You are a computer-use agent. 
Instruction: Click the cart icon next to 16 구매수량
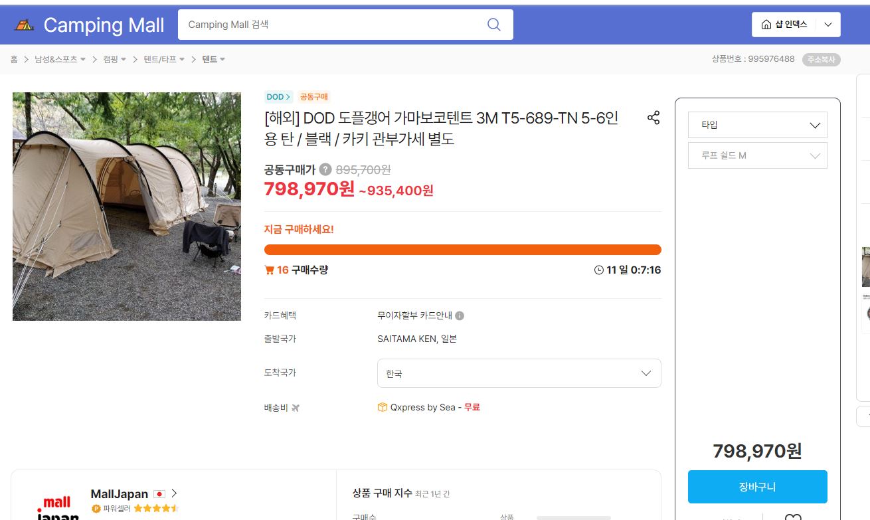pos(270,270)
